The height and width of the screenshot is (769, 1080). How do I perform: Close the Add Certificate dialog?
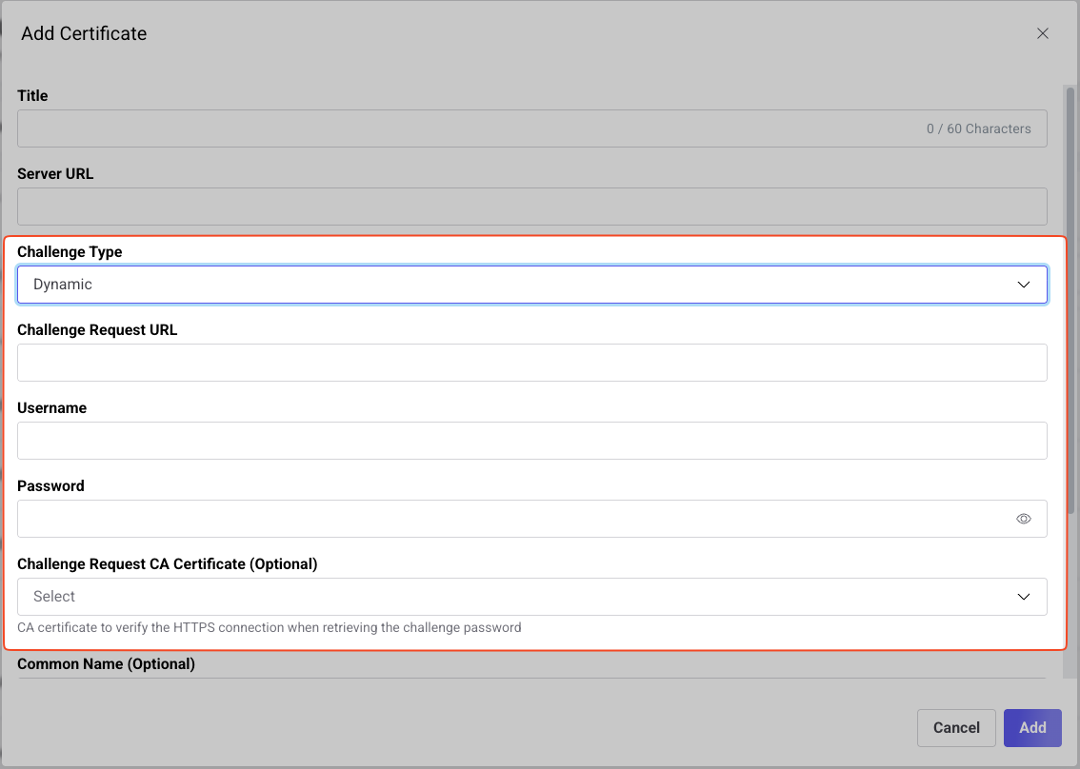(x=1043, y=33)
